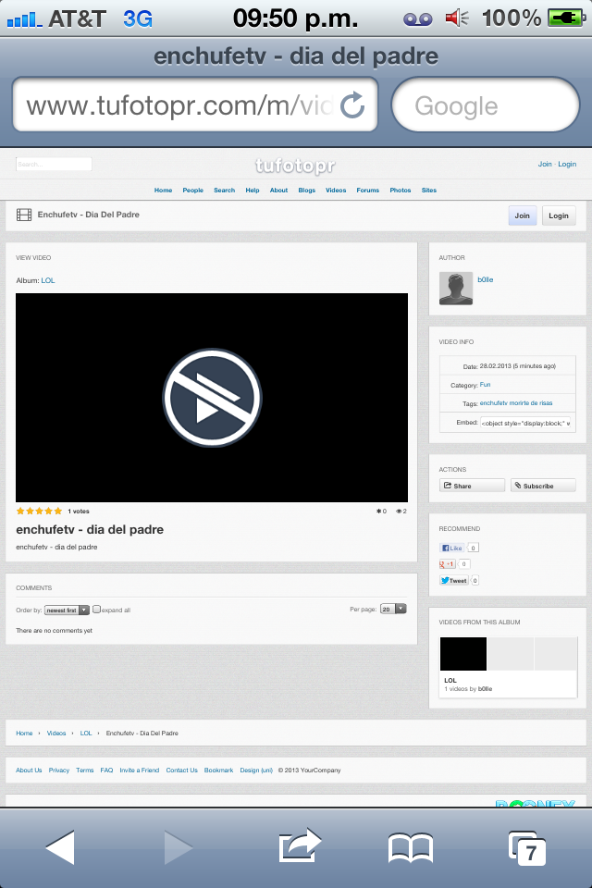Viewport: 592px width, 888px height.
Task: Click author b0lle avatar image
Action: (x=456, y=289)
